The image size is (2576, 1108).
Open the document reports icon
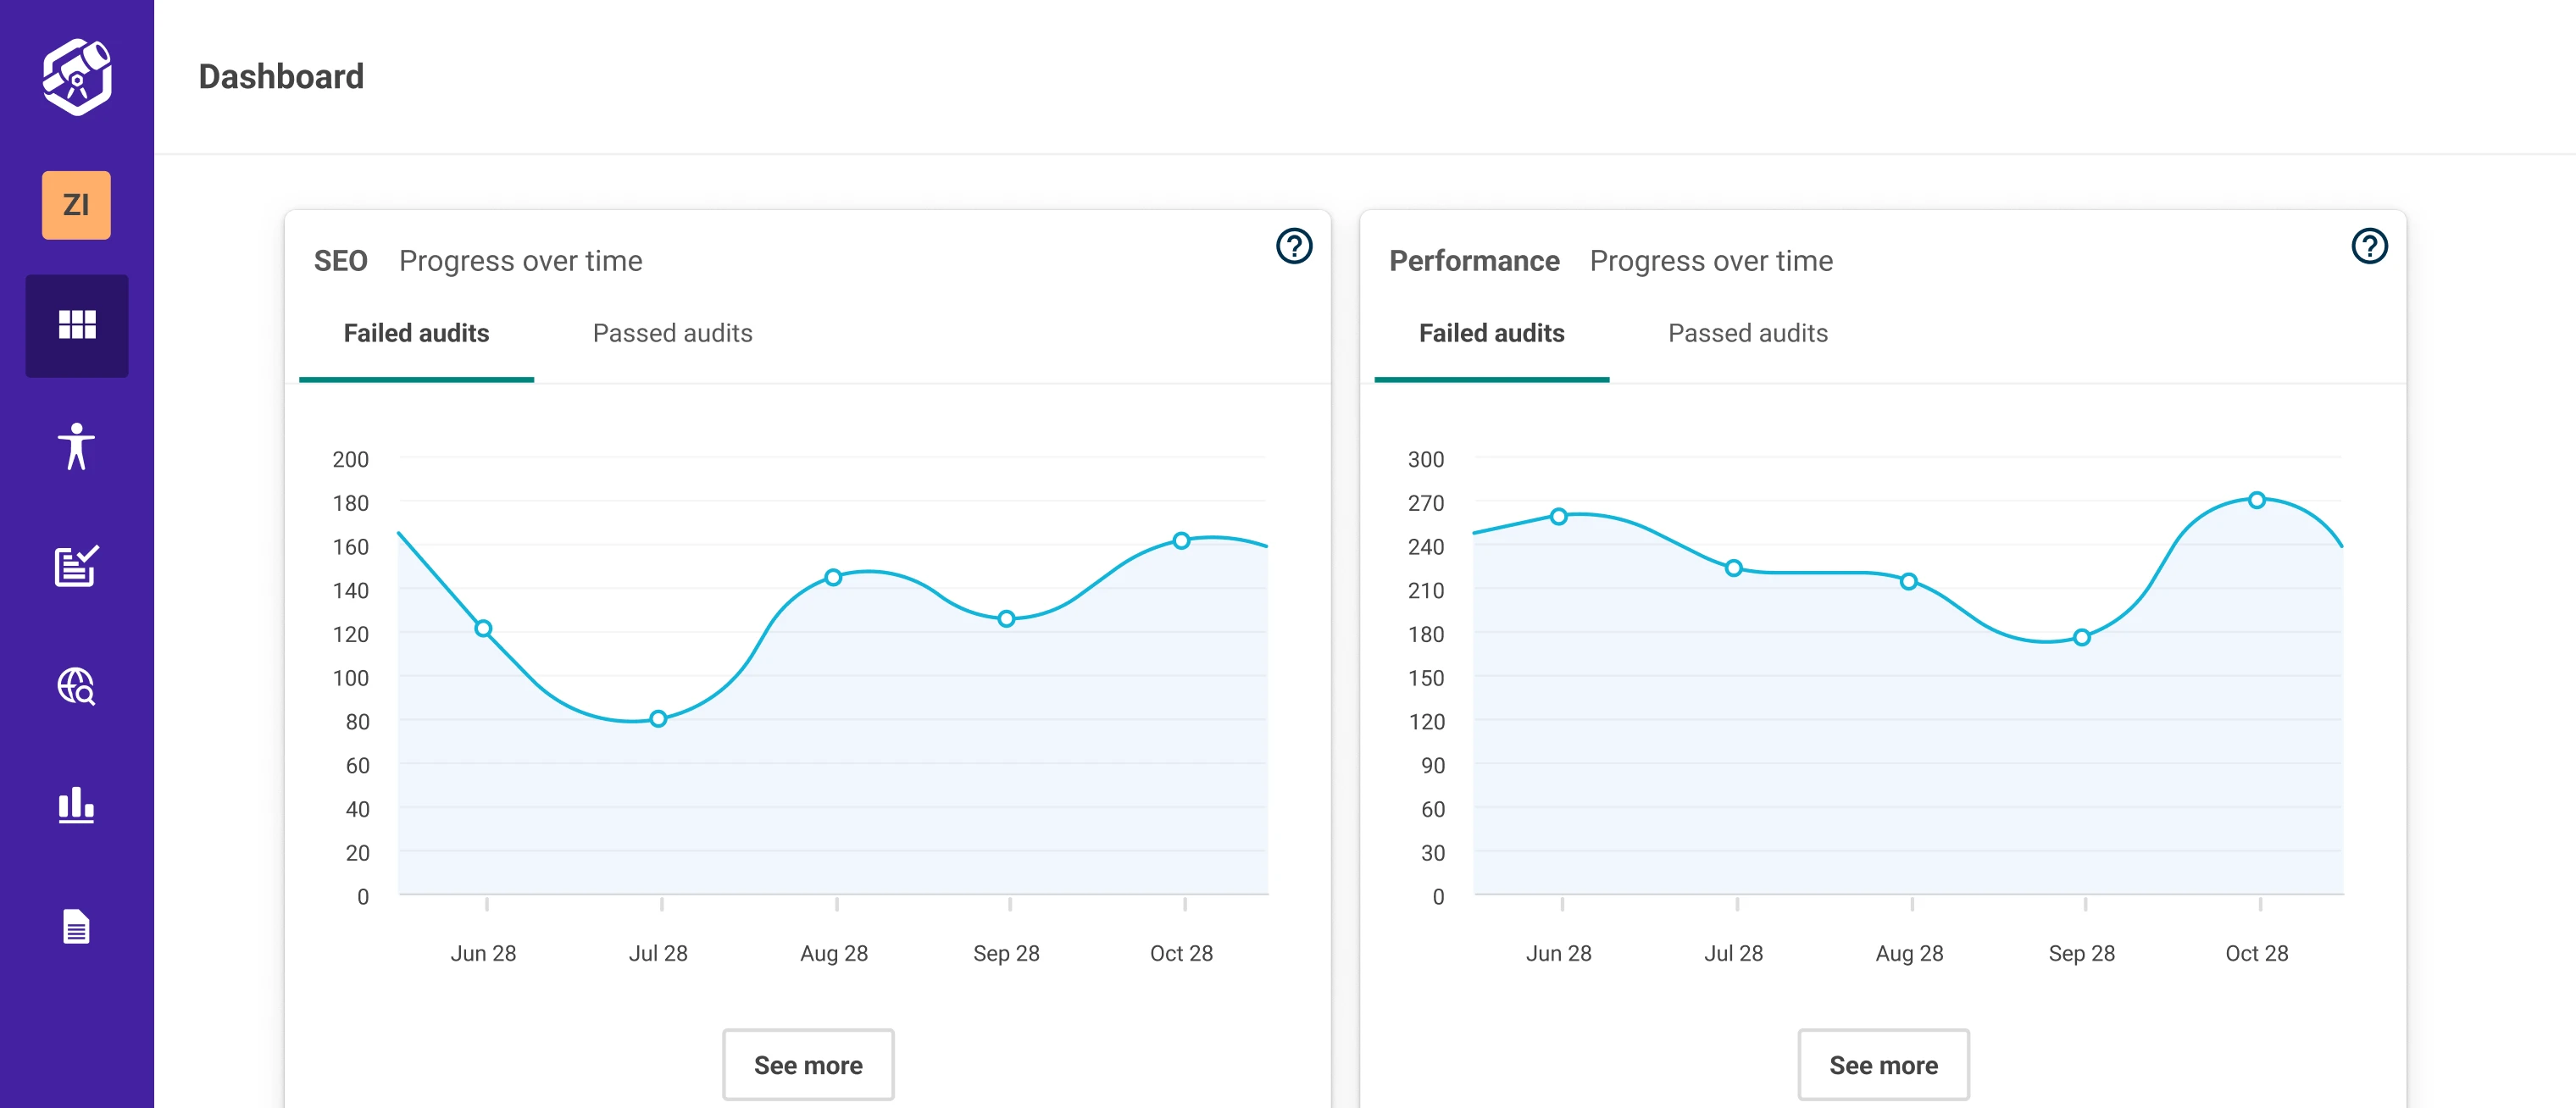tap(76, 926)
